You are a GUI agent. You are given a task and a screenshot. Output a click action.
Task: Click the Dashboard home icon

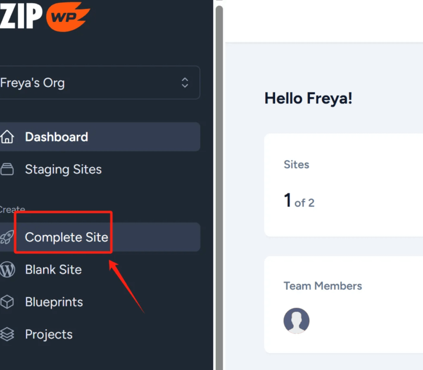pos(7,137)
